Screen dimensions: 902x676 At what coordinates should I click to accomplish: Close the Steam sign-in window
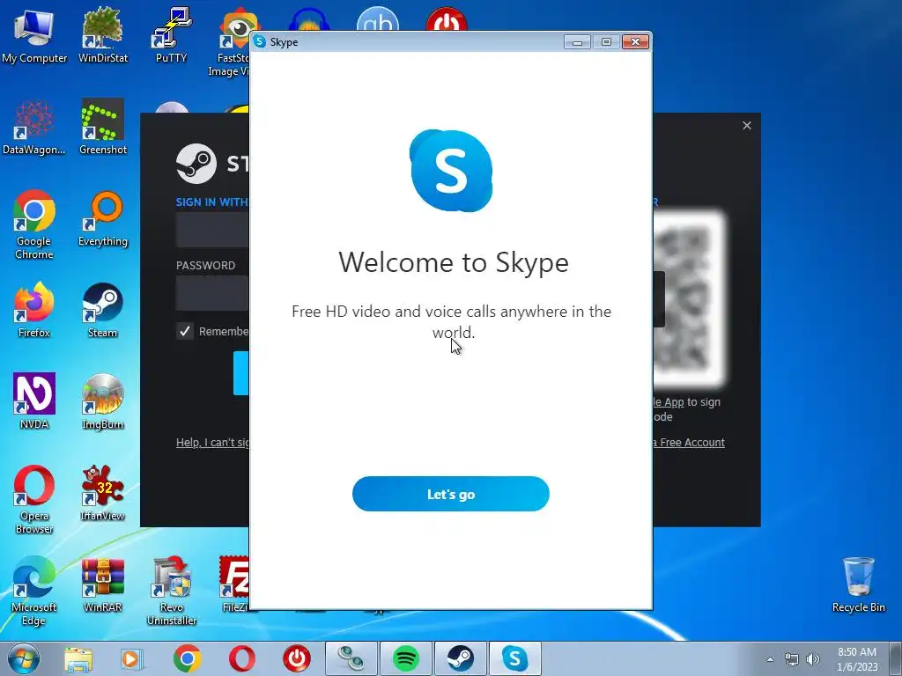click(x=747, y=125)
